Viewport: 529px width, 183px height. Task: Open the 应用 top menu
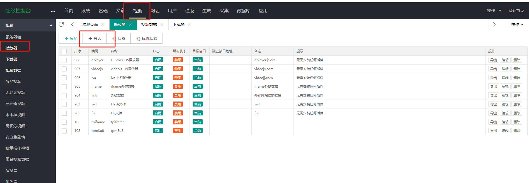click(263, 11)
